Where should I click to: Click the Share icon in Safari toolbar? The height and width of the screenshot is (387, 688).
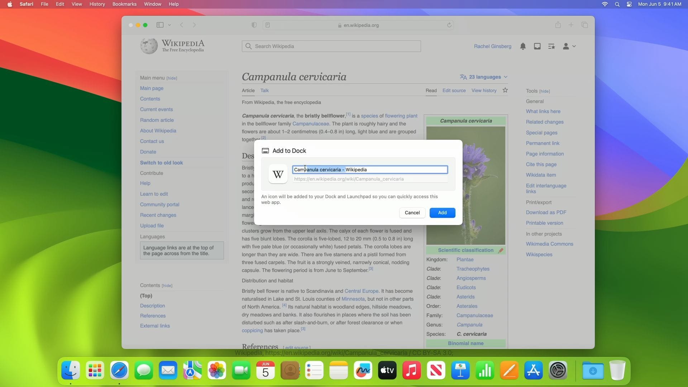click(x=558, y=25)
